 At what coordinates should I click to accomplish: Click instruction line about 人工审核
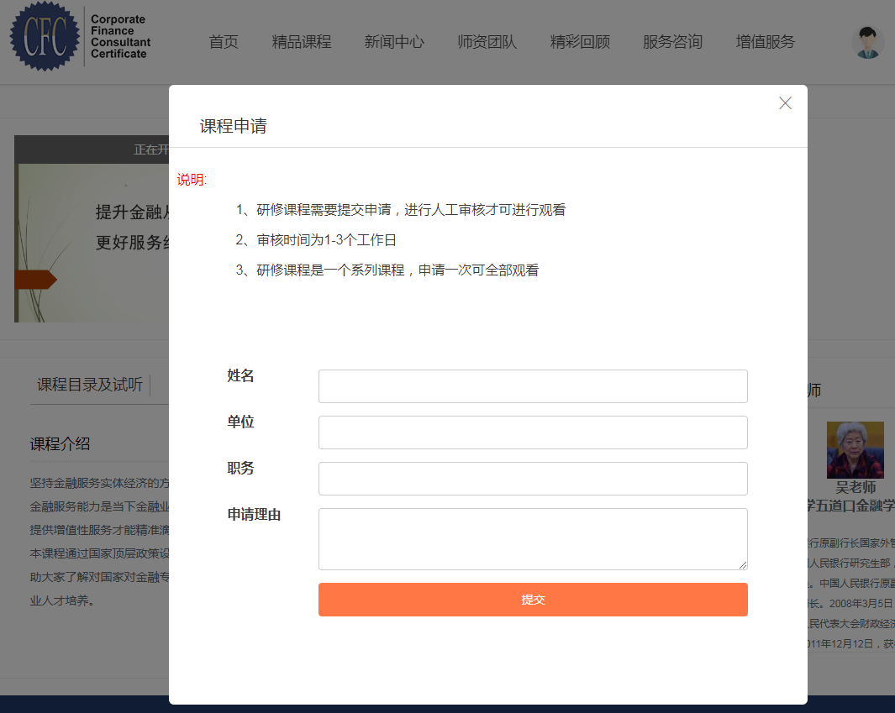point(400,210)
